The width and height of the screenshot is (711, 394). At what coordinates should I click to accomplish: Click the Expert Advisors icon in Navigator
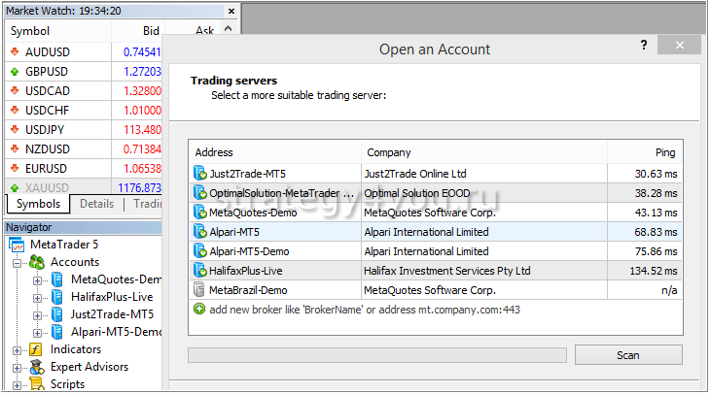[x=36, y=367]
